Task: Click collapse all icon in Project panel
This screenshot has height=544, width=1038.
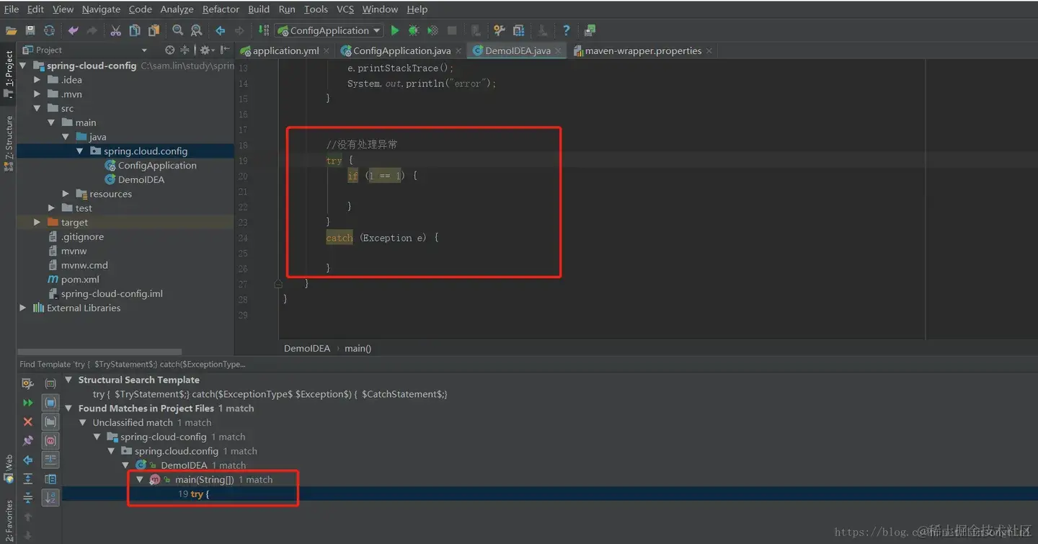Action: click(185, 50)
